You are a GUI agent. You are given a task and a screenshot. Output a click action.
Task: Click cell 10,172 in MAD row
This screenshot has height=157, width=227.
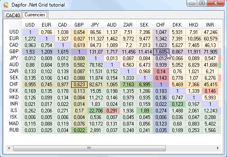tap(96, 124)
